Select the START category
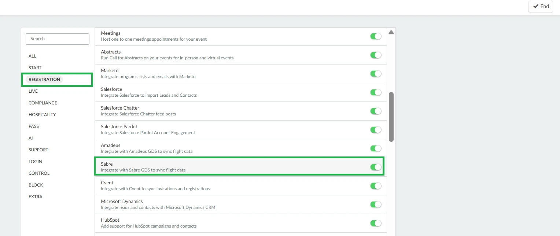560x236 pixels. click(x=35, y=68)
